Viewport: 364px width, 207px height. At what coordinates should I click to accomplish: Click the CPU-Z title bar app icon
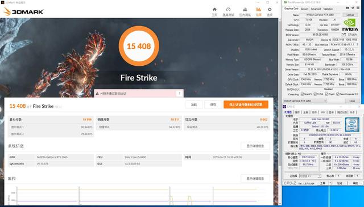284,107
